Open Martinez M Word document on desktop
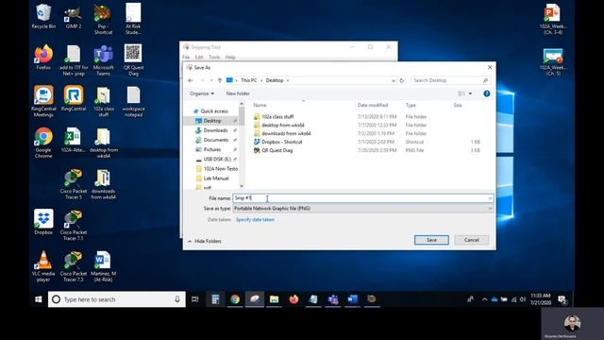The height and width of the screenshot is (340, 604). tap(103, 266)
